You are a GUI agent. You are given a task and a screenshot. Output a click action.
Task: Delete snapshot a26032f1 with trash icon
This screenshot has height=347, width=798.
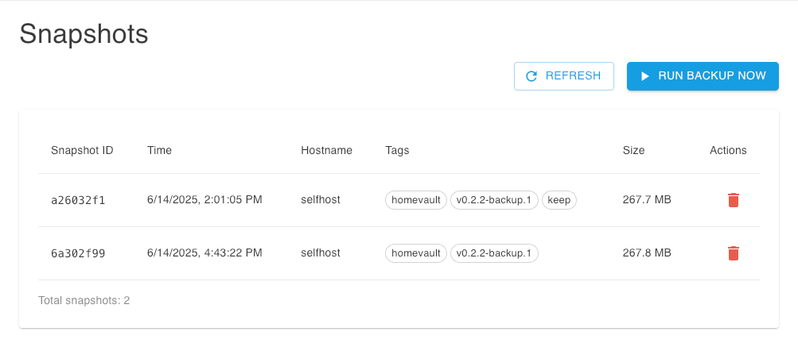coord(733,200)
